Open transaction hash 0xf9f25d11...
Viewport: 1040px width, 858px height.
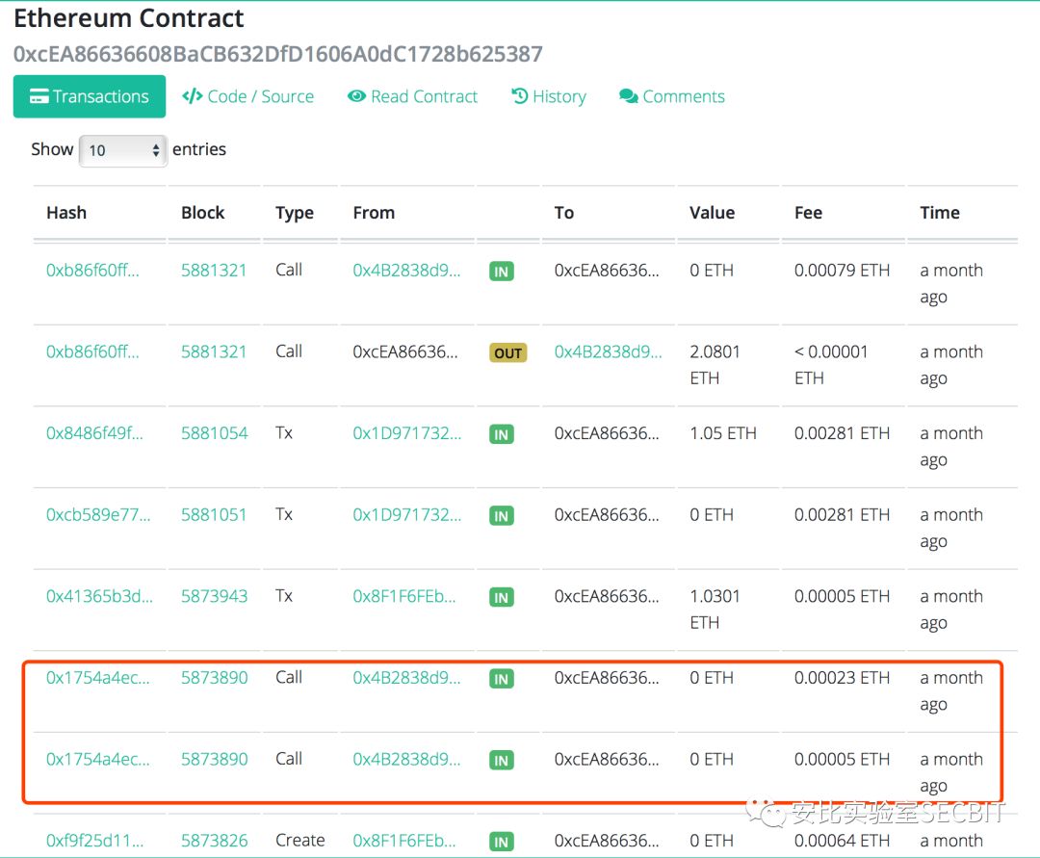(94, 842)
